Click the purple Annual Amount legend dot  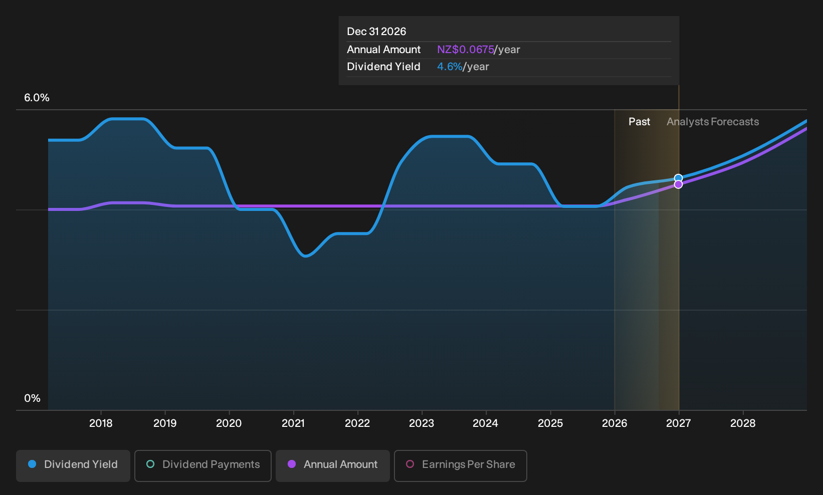292,464
